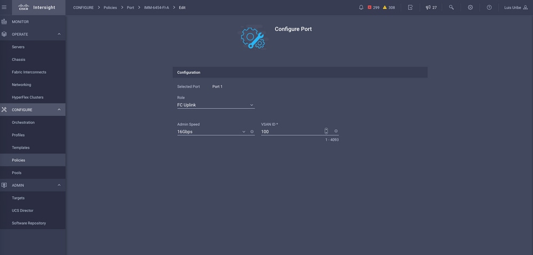This screenshot has width=533, height=255.
Task: Click the Admin section icon
Action: pyautogui.click(x=4, y=185)
